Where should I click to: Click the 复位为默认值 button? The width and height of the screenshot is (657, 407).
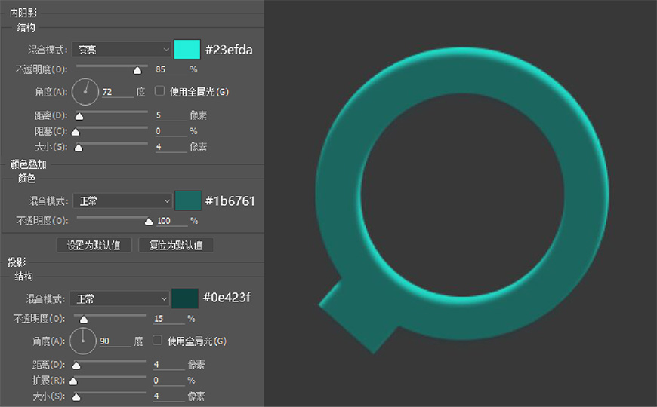point(176,246)
